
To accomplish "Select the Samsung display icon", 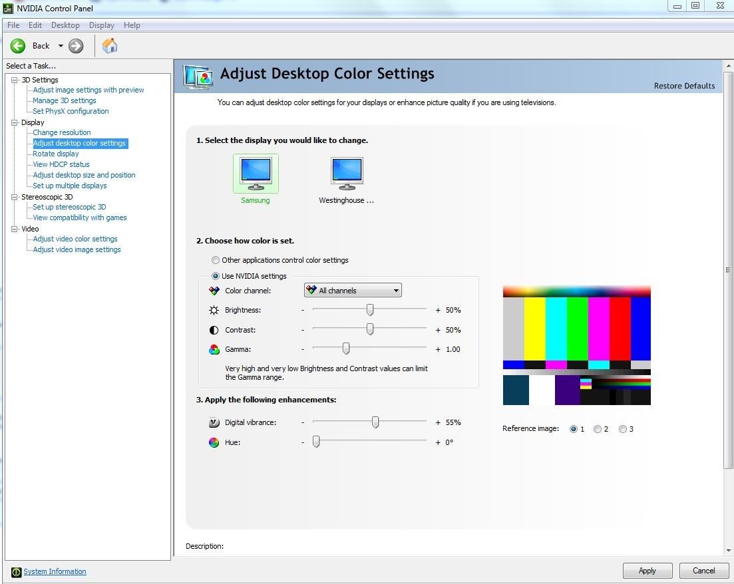I will (256, 174).
